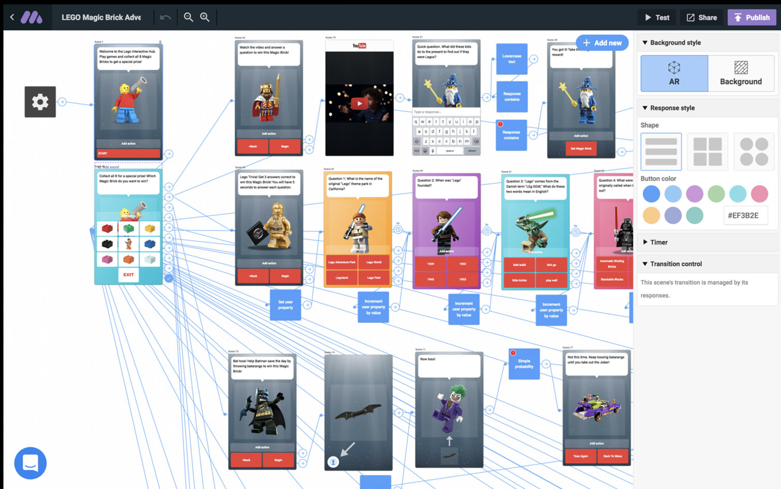Zoom out of the canvas
This screenshot has width=781, height=489.
[188, 17]
